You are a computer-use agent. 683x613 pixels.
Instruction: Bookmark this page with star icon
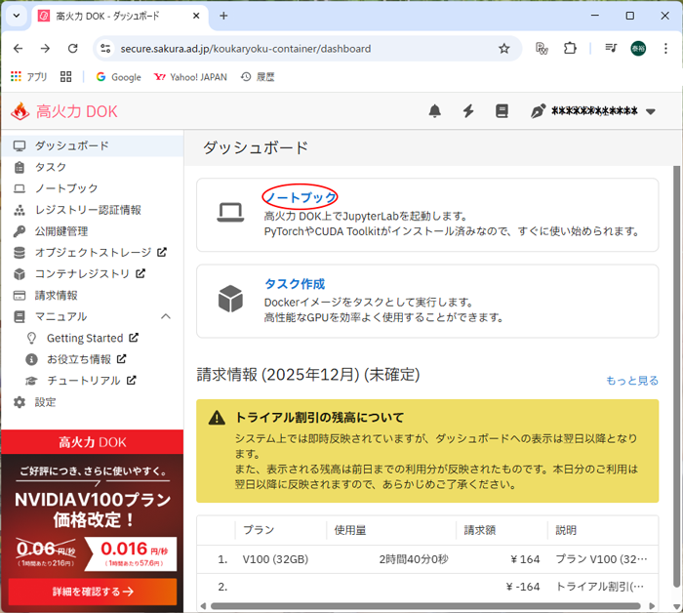(x=504, y=49)
